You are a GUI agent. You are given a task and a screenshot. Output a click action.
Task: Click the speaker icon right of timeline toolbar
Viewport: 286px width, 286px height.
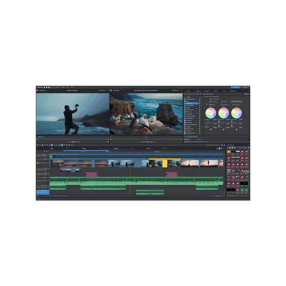[222, 145]
